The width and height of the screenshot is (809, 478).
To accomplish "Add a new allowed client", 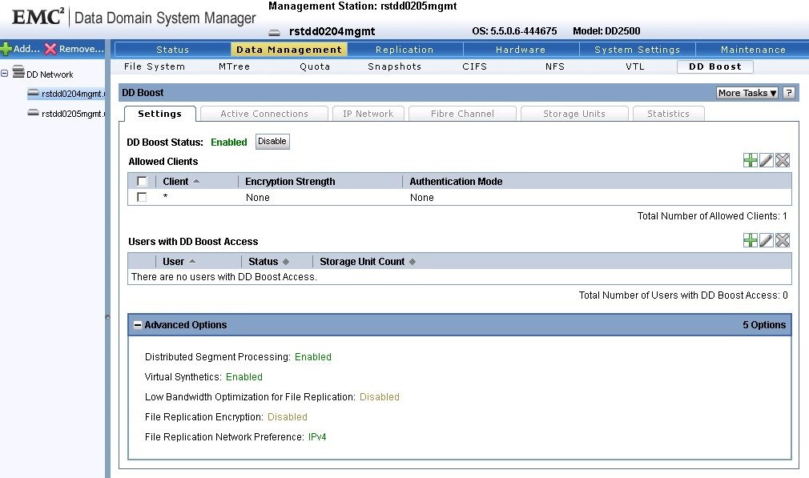I will point(751,159).
